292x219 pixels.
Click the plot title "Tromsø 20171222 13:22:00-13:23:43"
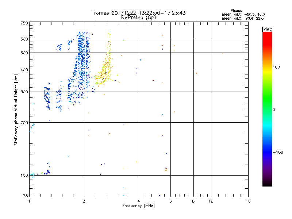(x=138, y=13)
